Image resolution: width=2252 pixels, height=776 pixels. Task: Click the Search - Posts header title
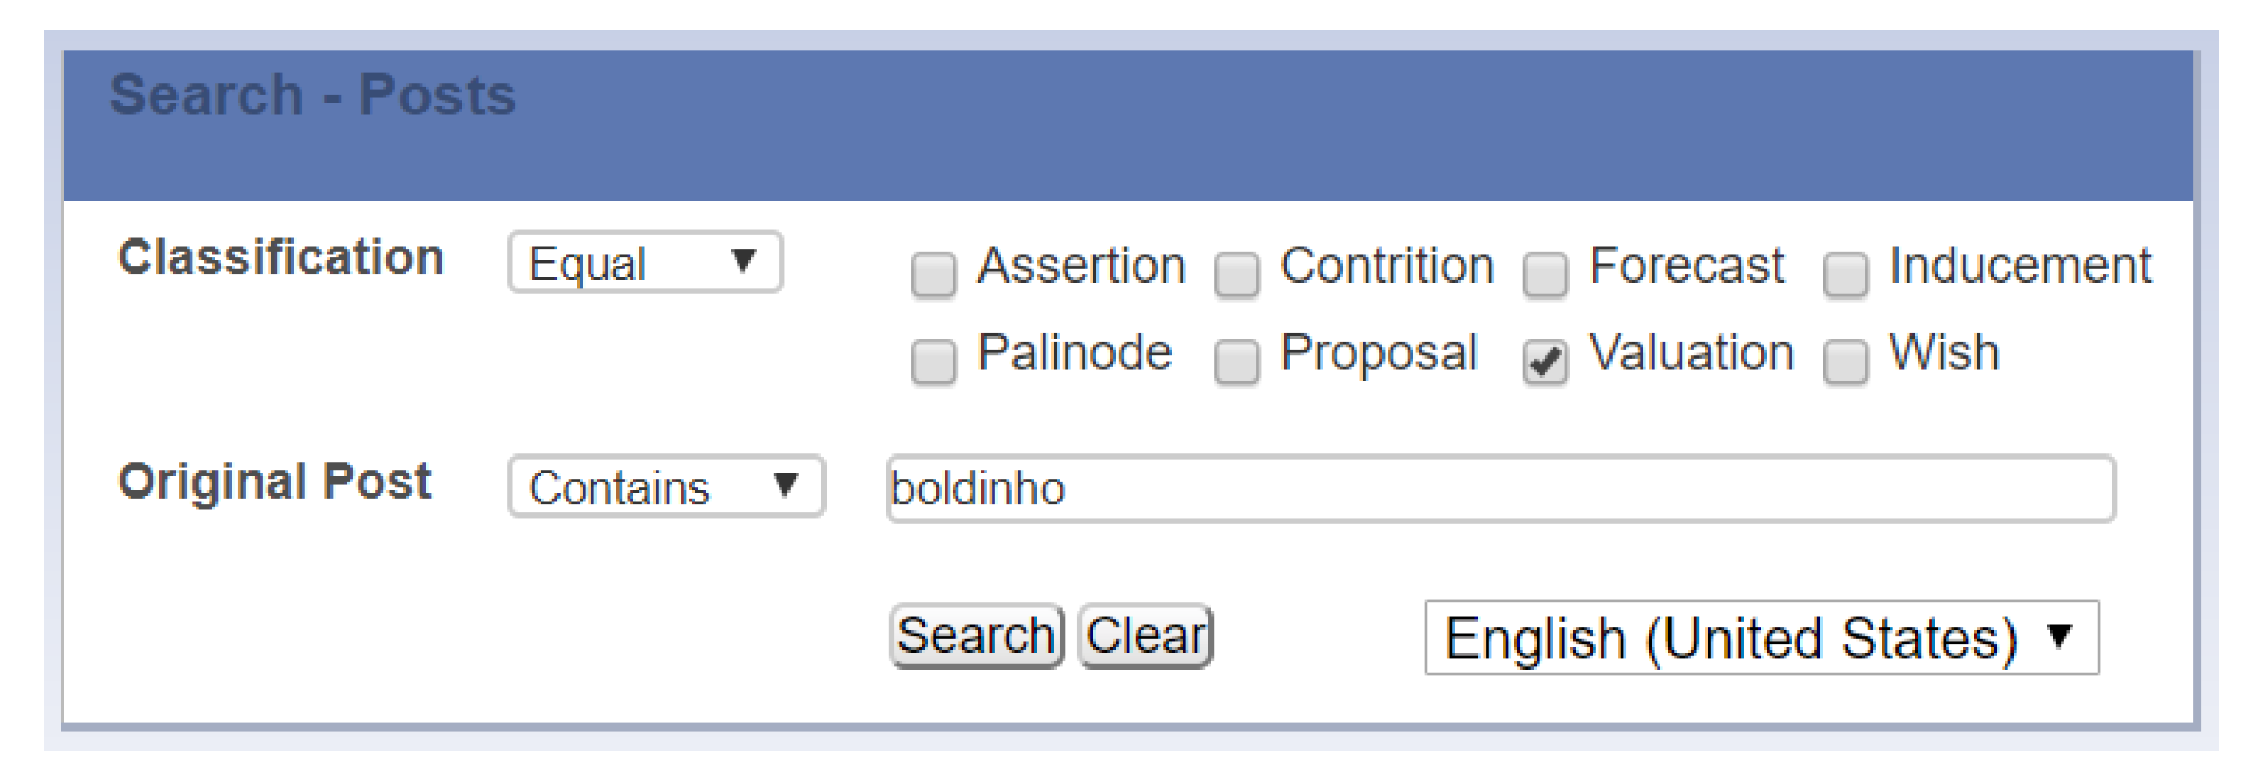[x=312, y=95]
